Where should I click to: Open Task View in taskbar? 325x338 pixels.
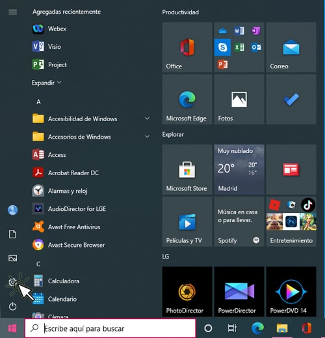coord(232,328)
